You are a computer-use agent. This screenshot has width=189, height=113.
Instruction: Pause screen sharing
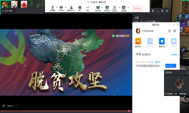click(x=107, y=8)
